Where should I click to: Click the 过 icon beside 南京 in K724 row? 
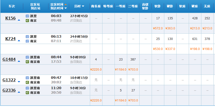28,41
